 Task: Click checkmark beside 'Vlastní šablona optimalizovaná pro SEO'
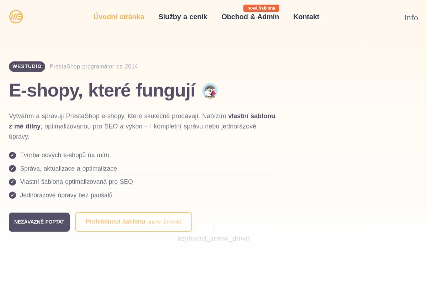[12, 182]
